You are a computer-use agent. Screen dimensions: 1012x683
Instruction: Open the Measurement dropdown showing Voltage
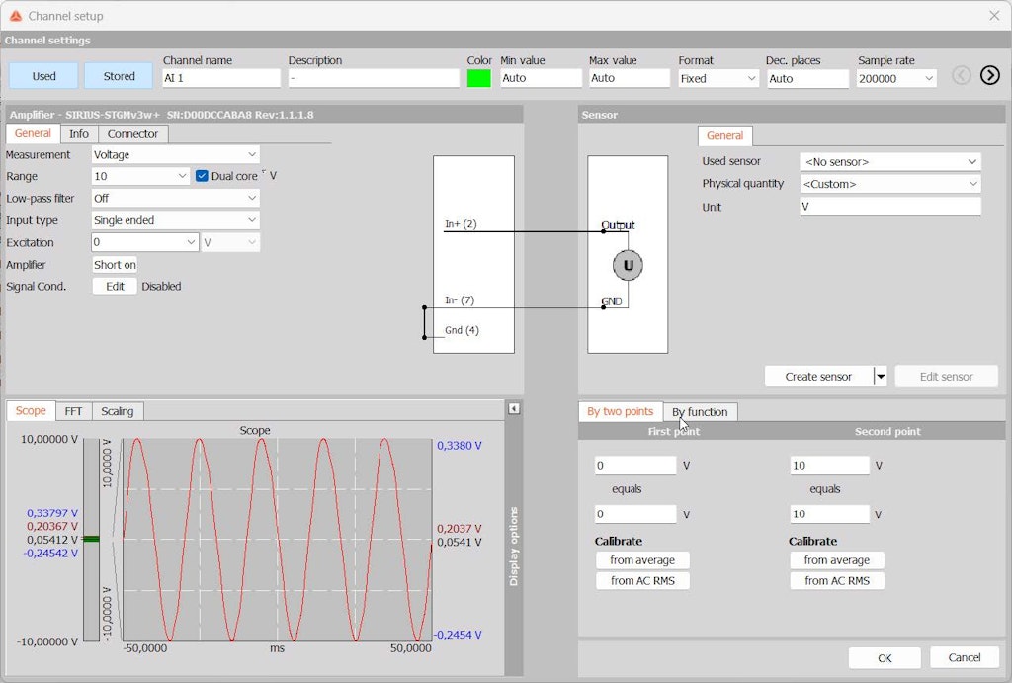tap(176, 154)
